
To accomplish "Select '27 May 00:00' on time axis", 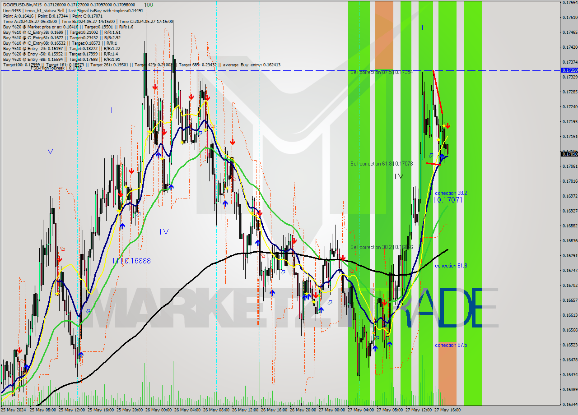I will click(331, 410).
